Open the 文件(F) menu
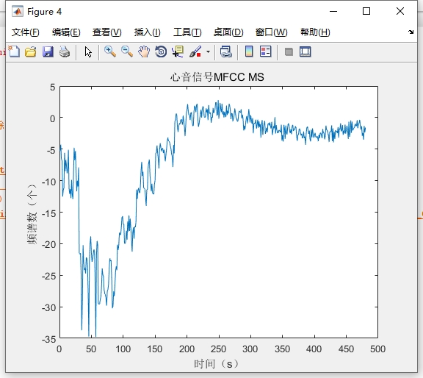The image size is (423, 378). pos(26,32)
